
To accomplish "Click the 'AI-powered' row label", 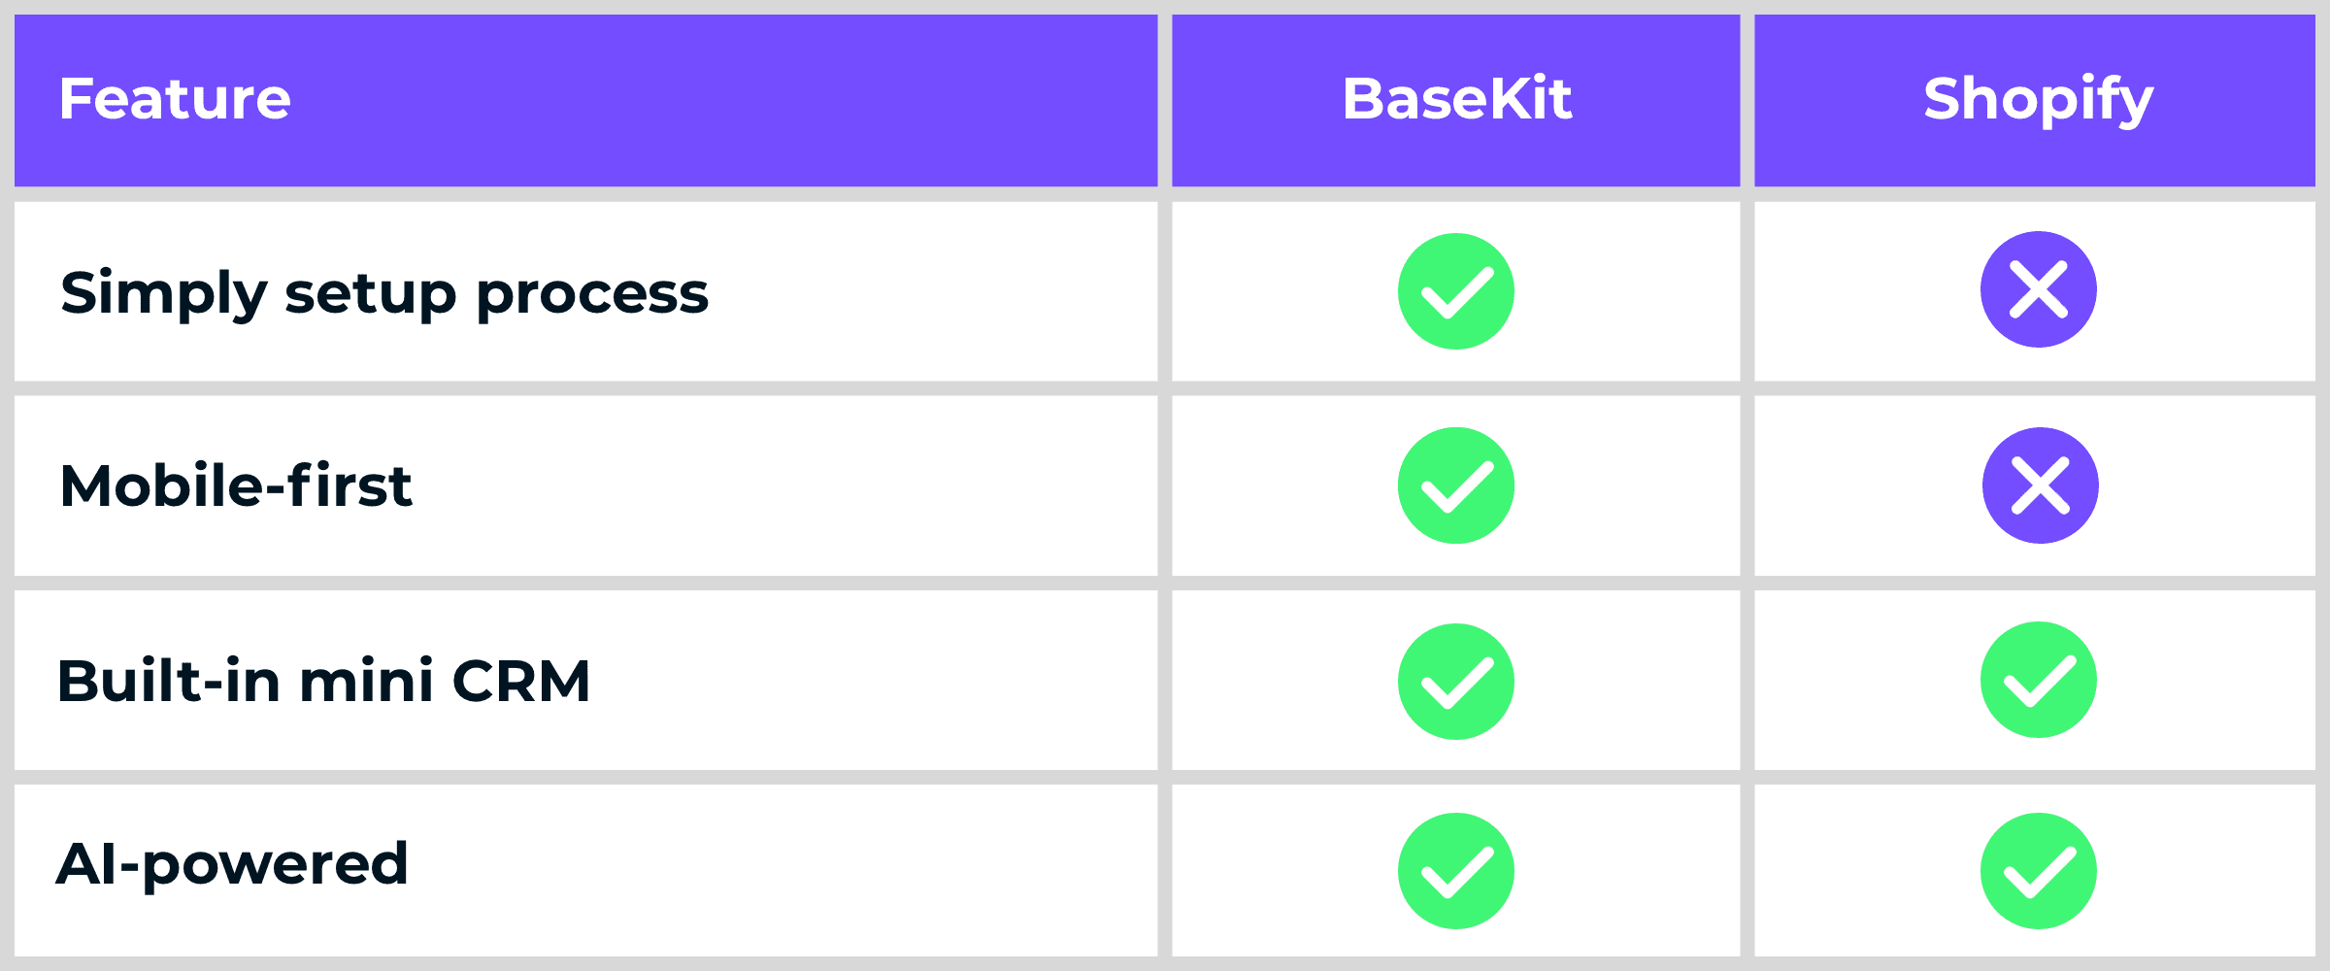I will (232, 863).
